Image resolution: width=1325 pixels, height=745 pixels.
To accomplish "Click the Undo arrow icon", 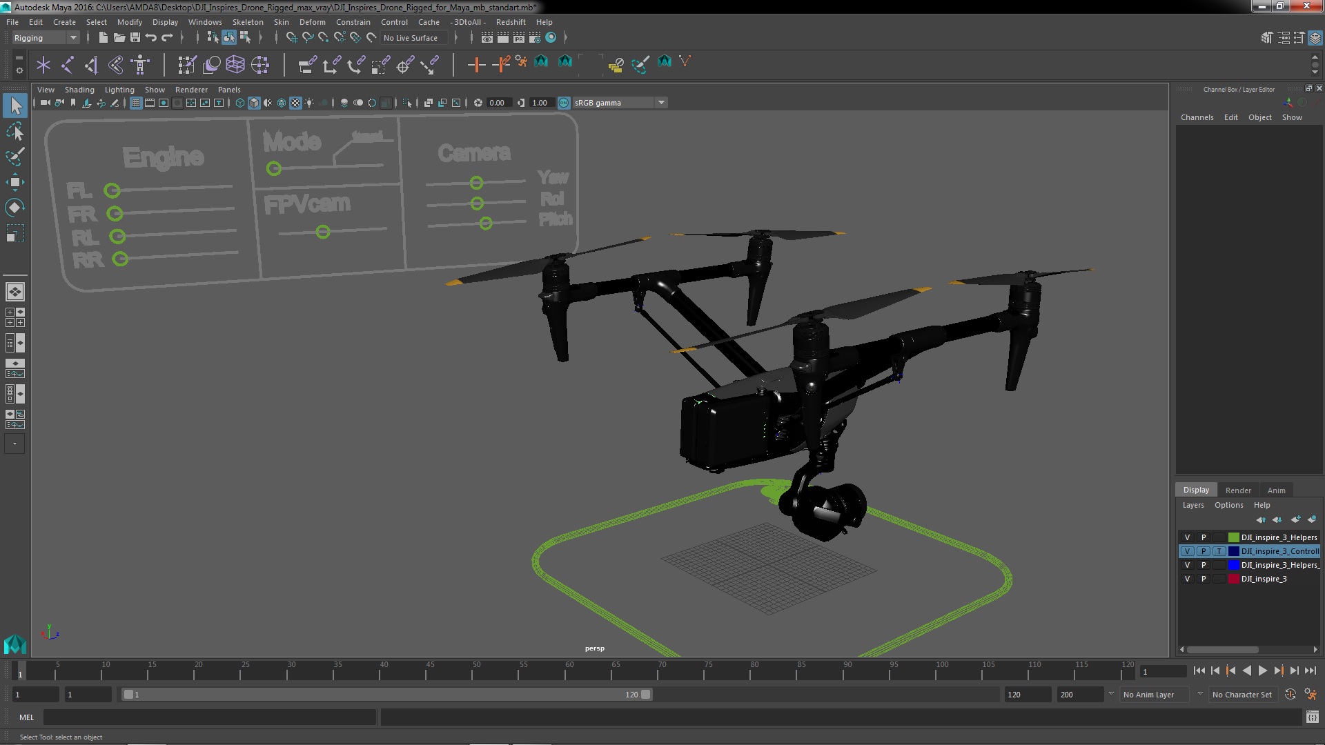I will 151,37.
